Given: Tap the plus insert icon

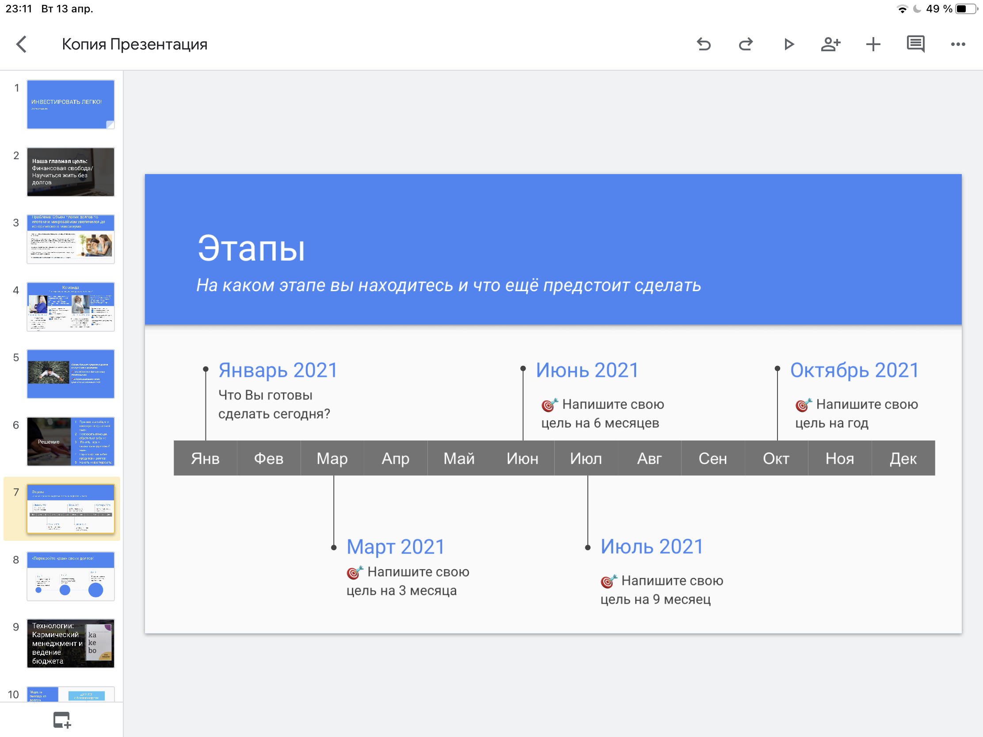Looking at the screenshot, I should coord(873,45).
